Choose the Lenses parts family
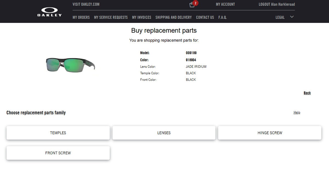Screen dimensions: 329x172 point(164,133)
